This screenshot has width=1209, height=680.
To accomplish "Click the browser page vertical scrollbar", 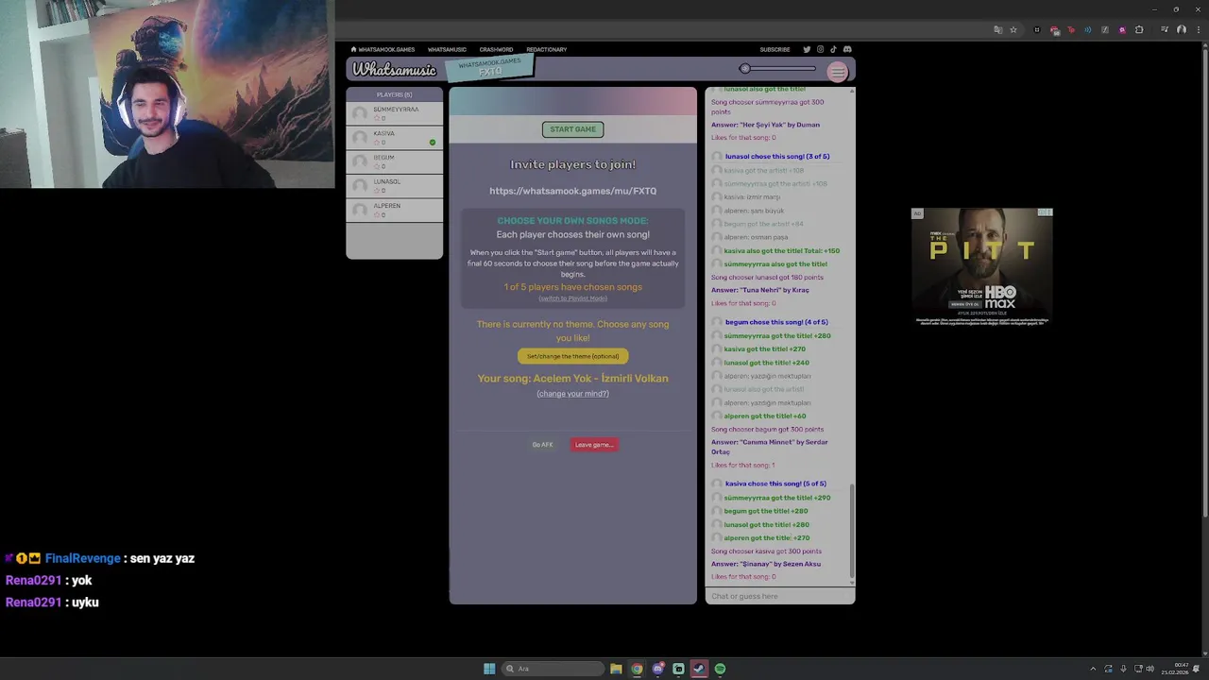I will pos(1204,283).
